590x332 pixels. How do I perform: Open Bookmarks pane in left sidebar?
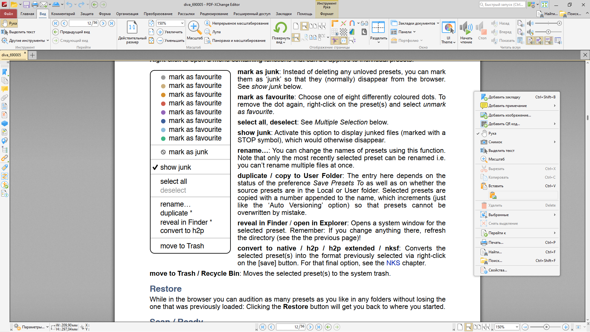pyautogui.click(x=5, y=72)
